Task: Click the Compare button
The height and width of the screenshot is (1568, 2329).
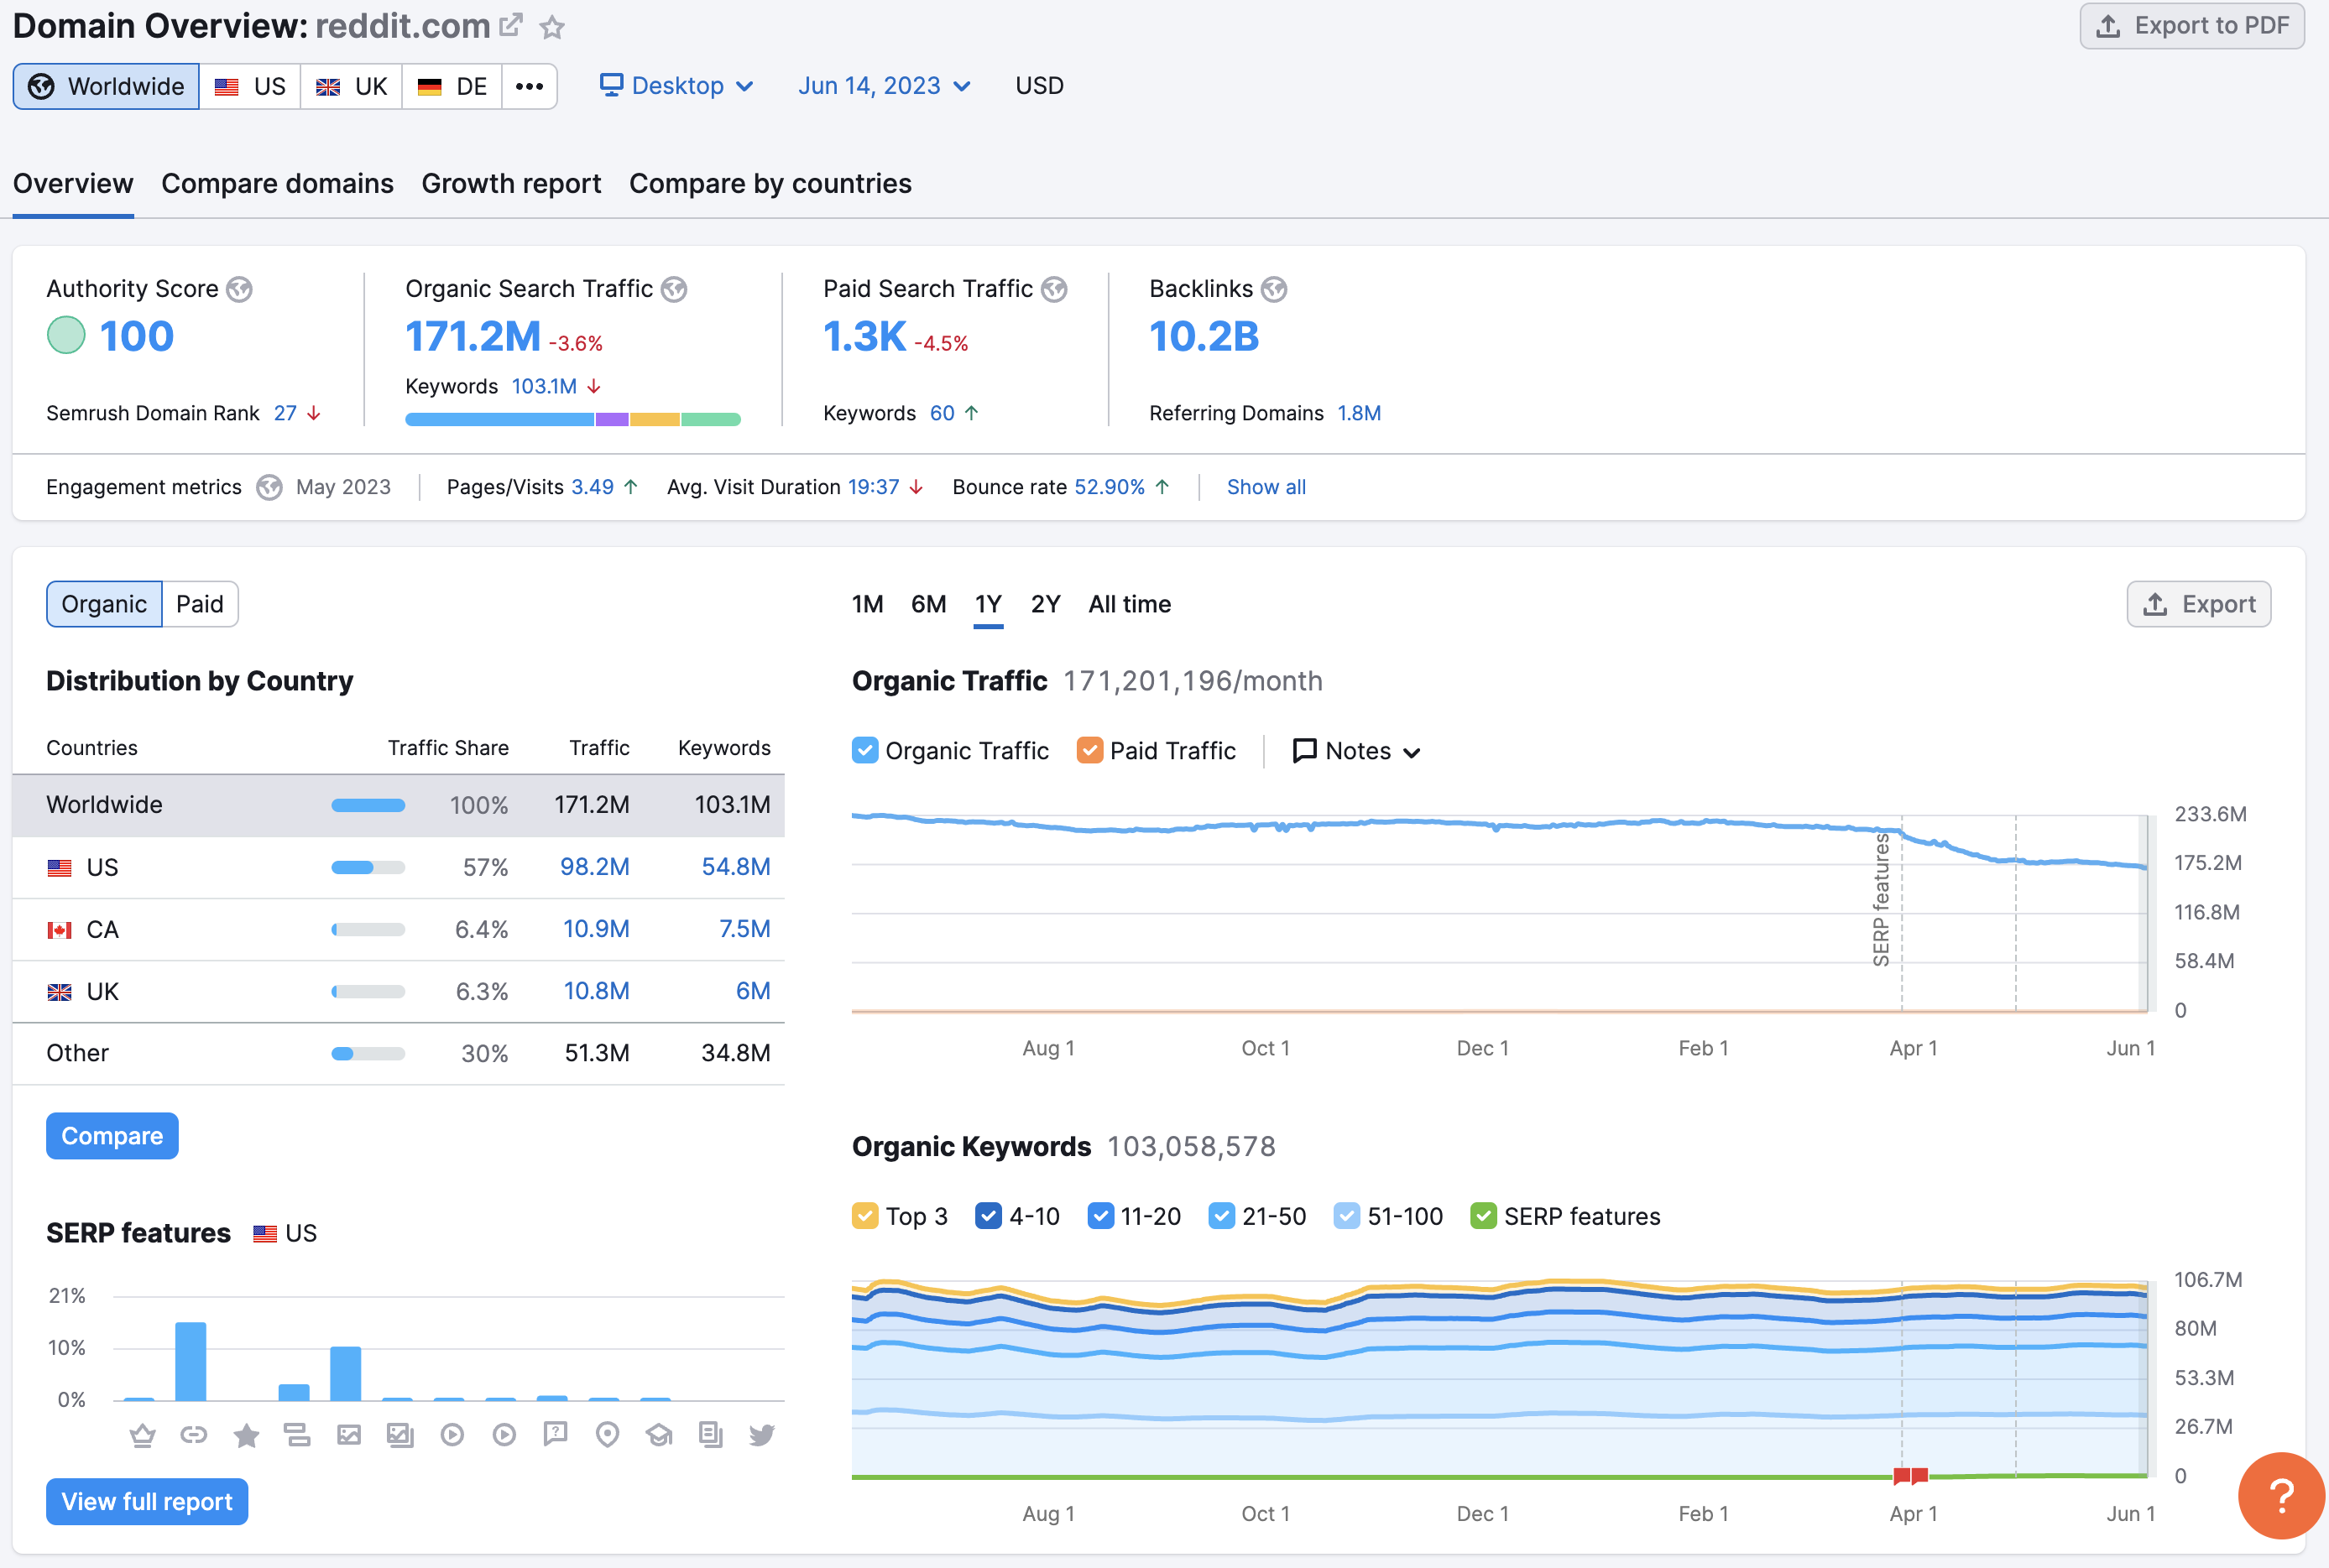Action: 108,1136
